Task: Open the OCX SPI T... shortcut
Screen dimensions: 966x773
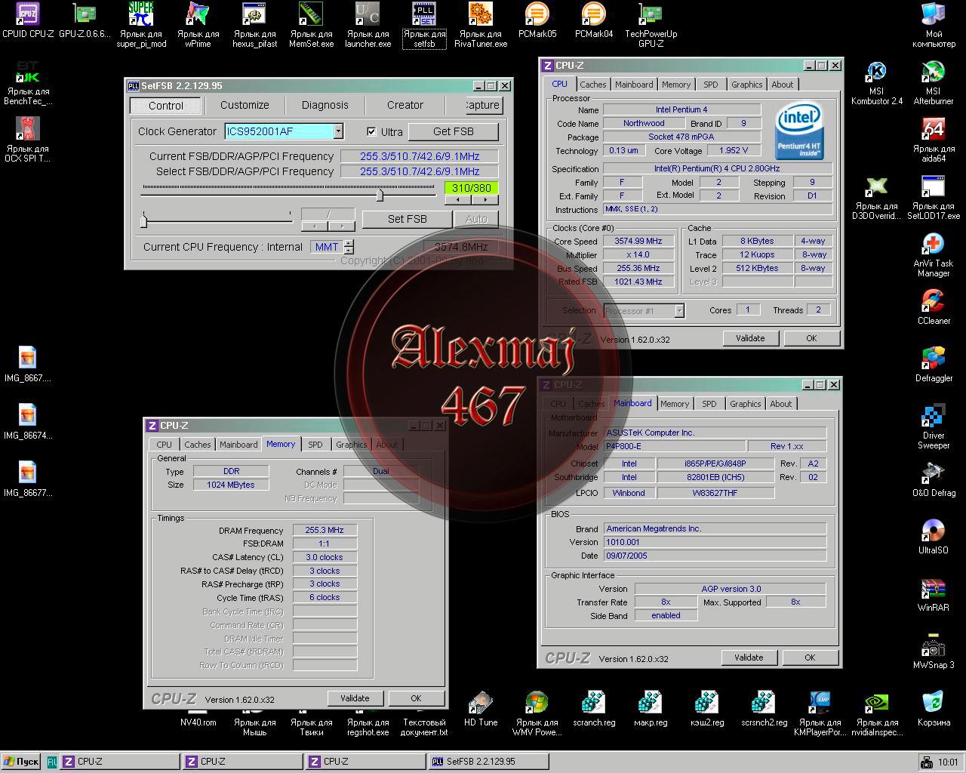Action: [x=28, y=129]
